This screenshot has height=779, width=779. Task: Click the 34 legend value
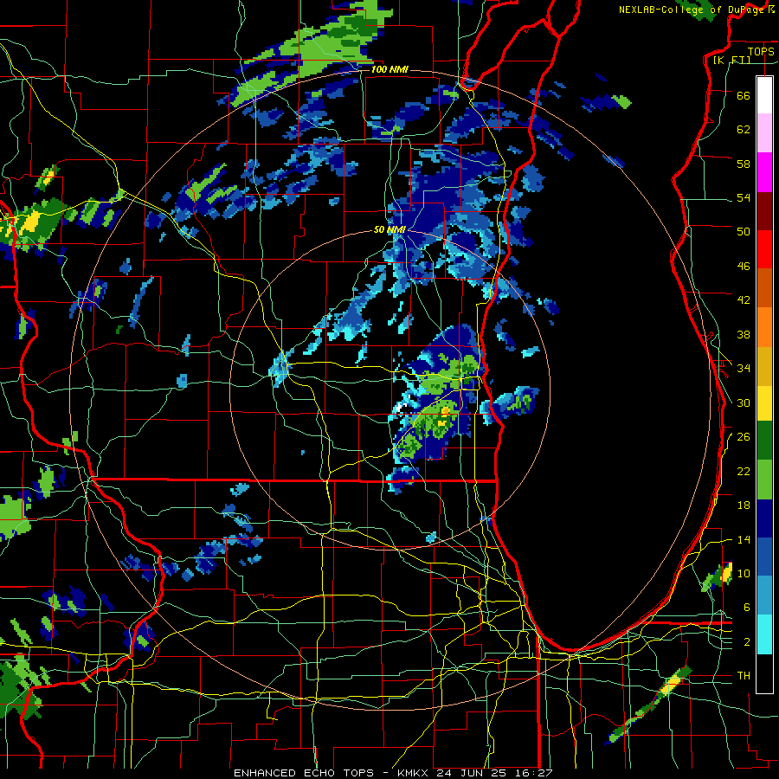click(744, 368)
